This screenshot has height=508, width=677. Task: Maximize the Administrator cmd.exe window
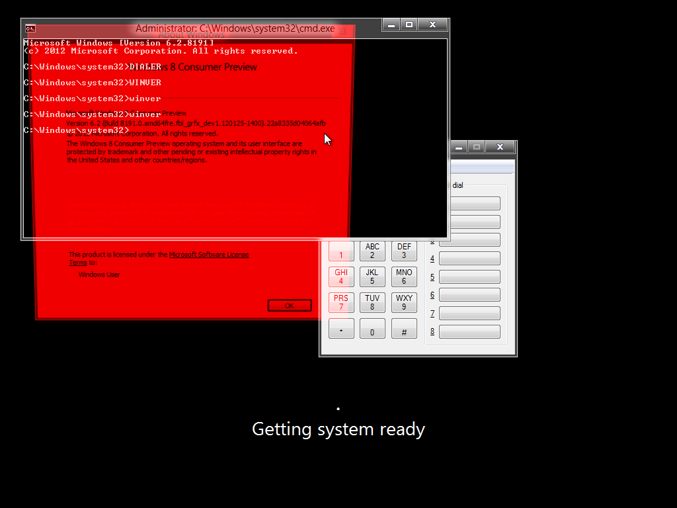[409, 25]
